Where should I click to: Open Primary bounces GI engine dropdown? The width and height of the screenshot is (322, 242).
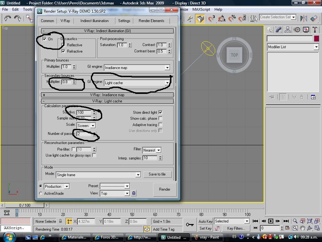point(137,68)
